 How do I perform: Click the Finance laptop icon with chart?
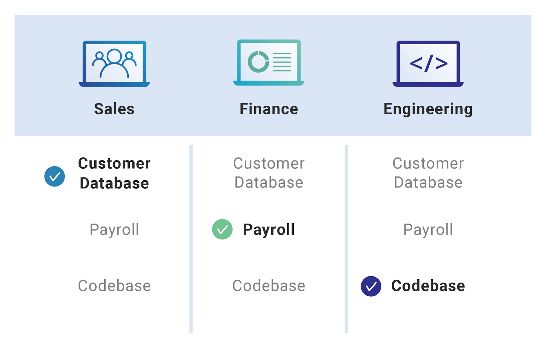(x=269, y=63)
